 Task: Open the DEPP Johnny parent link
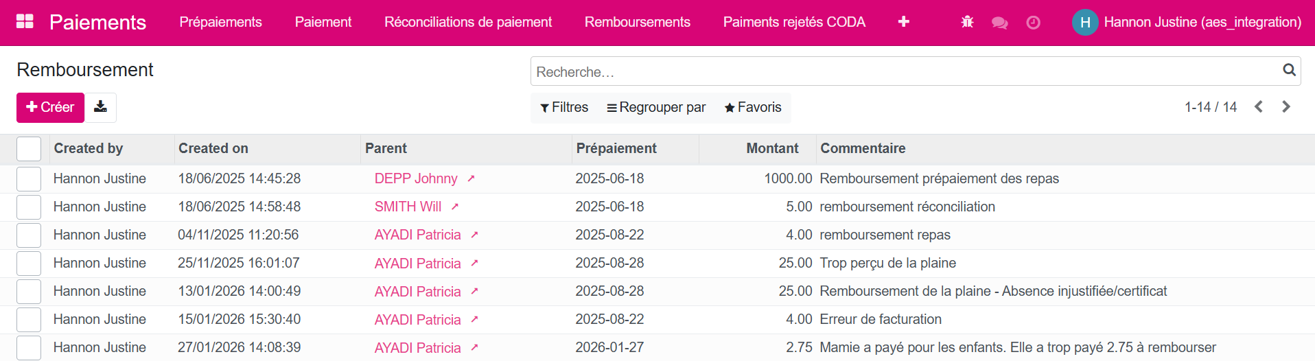[x=416, y=178]
